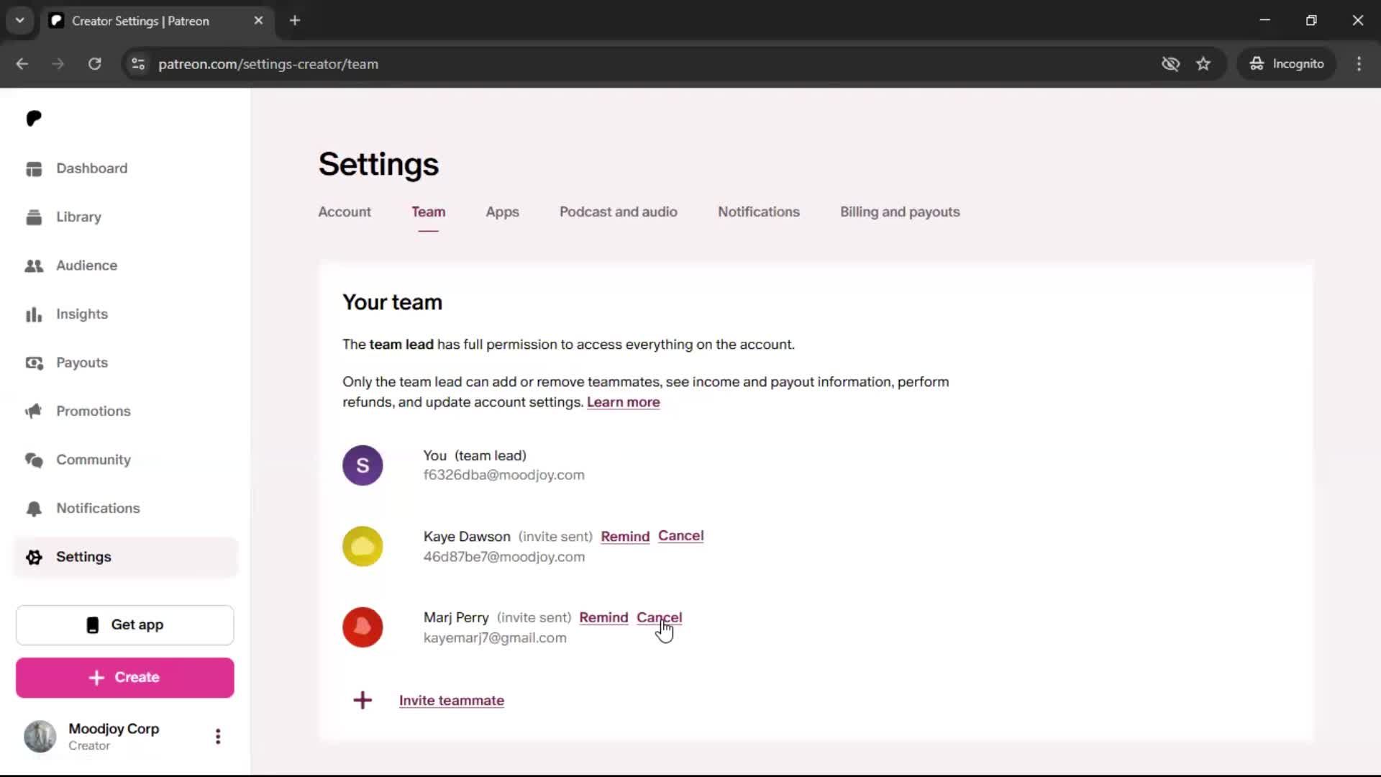Viewport: 1381px width, 777px height.
Task: Open the Podcast and audio tab
Action: coord(619,212)
